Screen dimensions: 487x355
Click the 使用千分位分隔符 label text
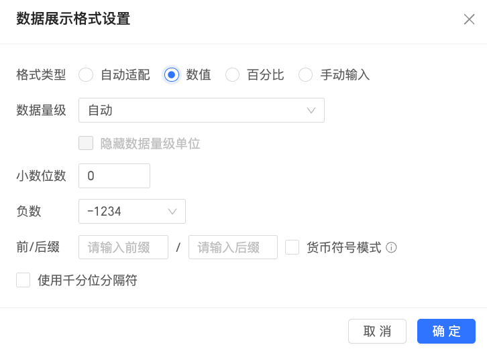(87, 280)
